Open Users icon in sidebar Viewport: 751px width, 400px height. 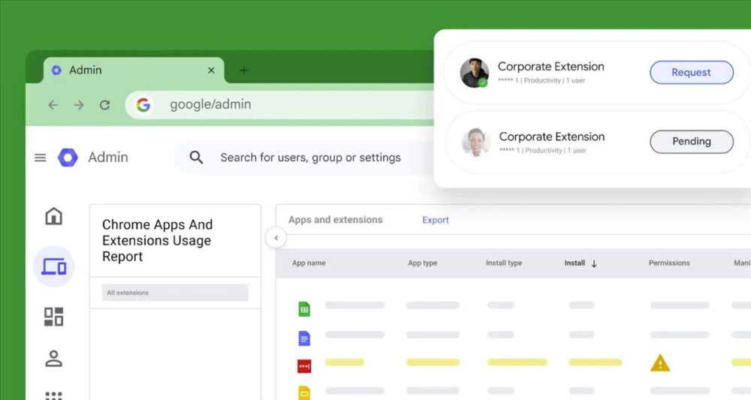(x=53, y=359)
